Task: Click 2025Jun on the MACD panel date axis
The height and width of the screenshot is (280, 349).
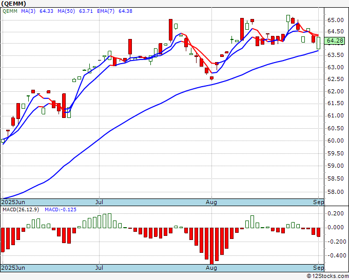Action: 13,268
